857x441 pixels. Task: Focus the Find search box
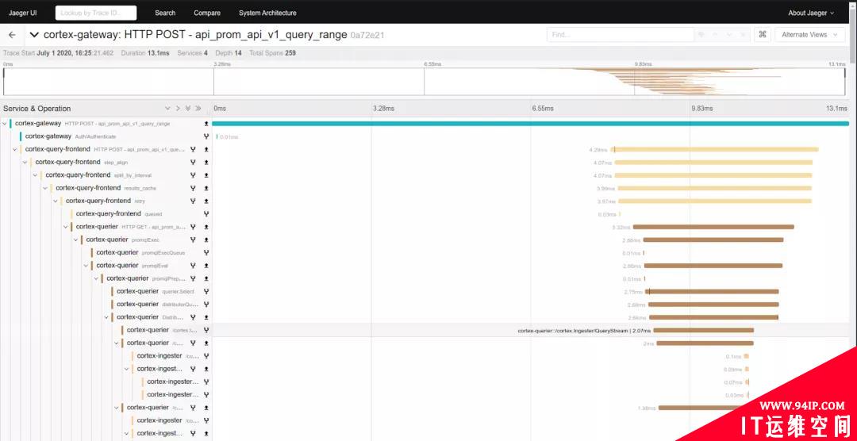point(621,34)
